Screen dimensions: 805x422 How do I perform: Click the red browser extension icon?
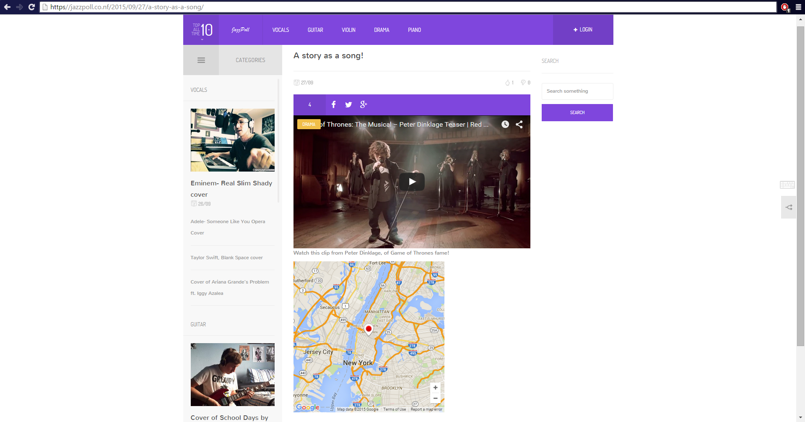coord(785,7)
